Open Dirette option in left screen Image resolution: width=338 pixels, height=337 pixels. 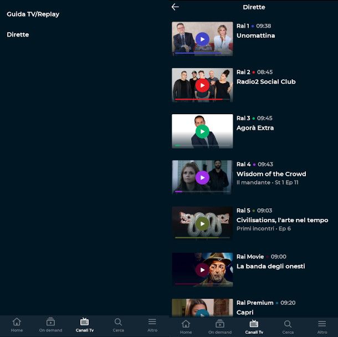[x=18, y=34]
